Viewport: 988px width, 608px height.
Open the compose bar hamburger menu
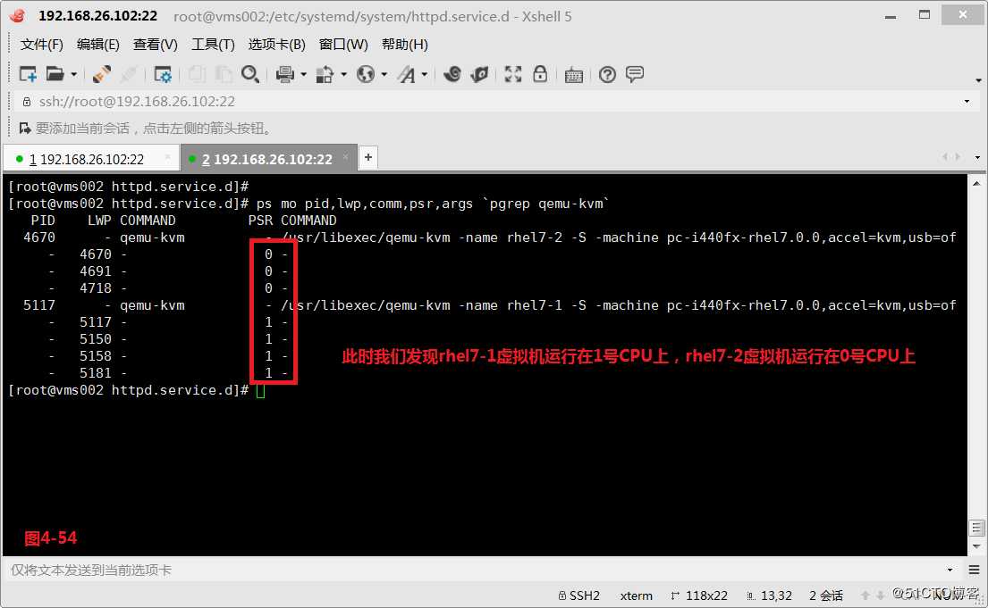[x=974, y=570]
